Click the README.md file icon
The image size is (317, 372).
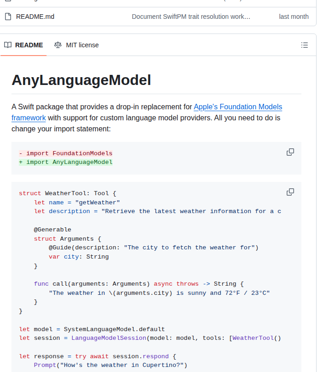[8, 17]
